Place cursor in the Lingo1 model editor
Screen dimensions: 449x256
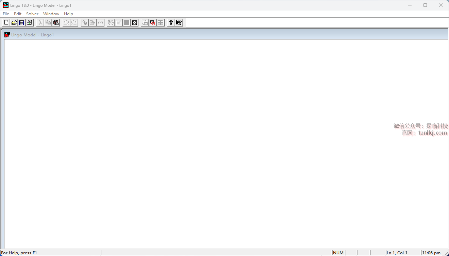(x=226, y=144)
